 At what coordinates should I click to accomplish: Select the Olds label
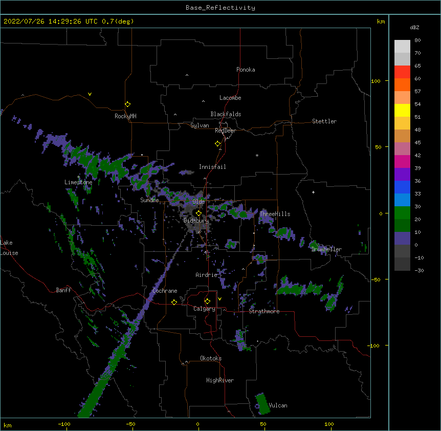(199, 202)
